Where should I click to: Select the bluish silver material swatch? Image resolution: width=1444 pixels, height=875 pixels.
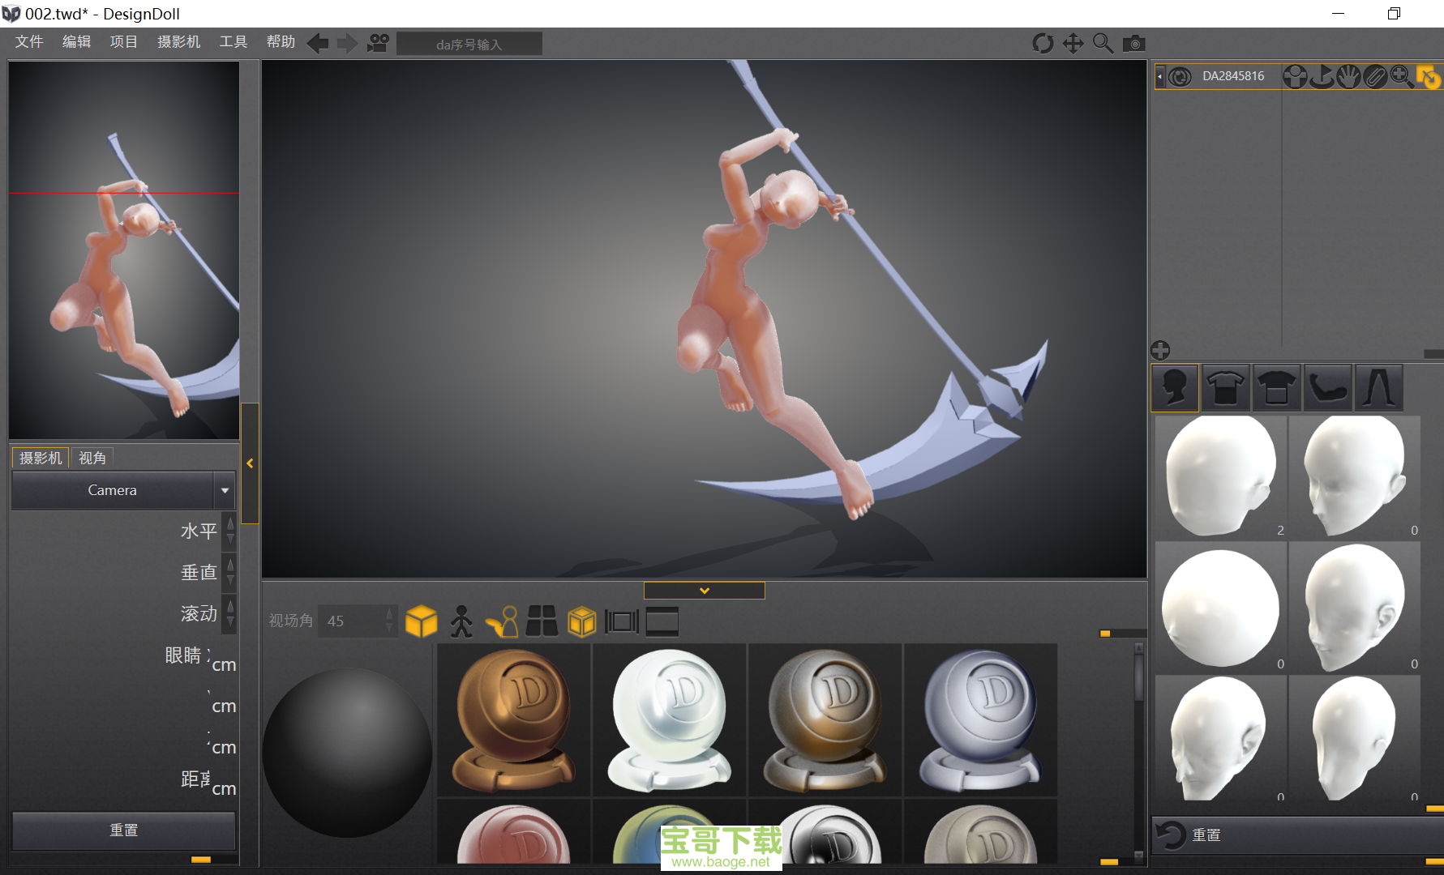tap(981, 720)
